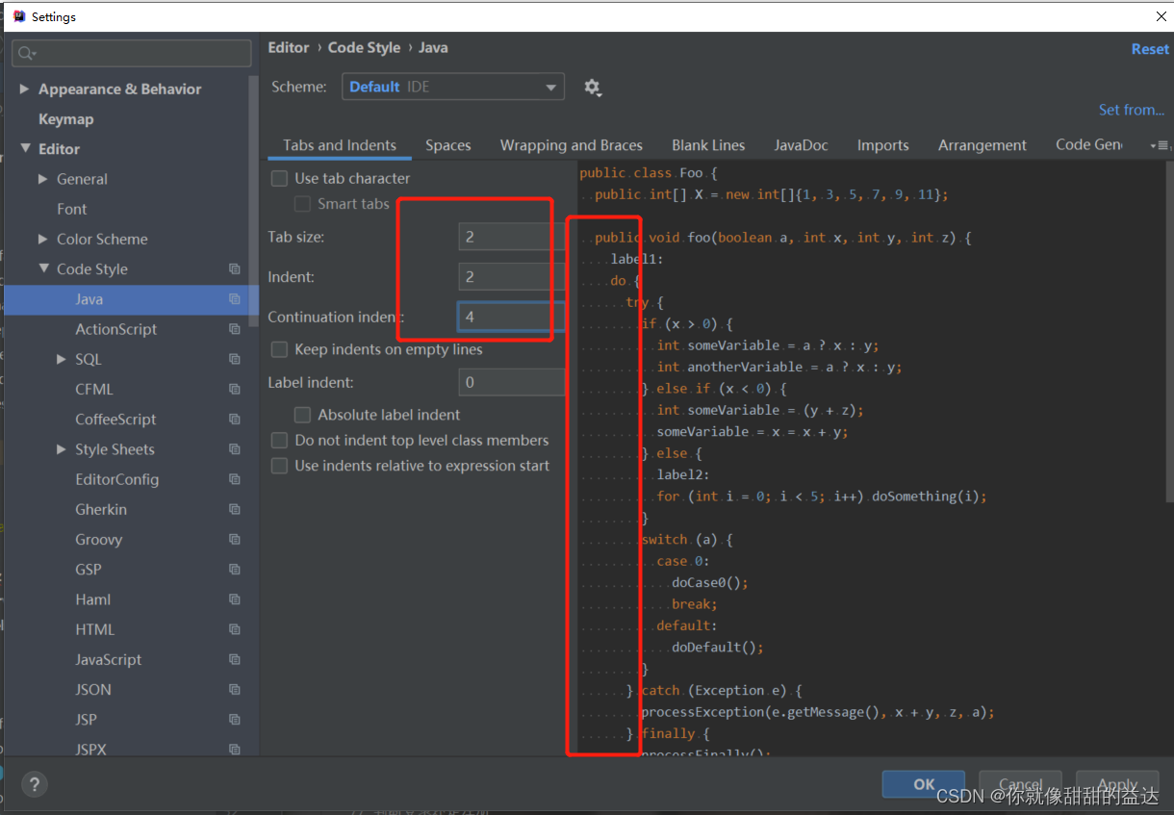Click the Set from... link
Image resolution: width=1174 pixels, height=815 pixels.
click(1132, 110)
